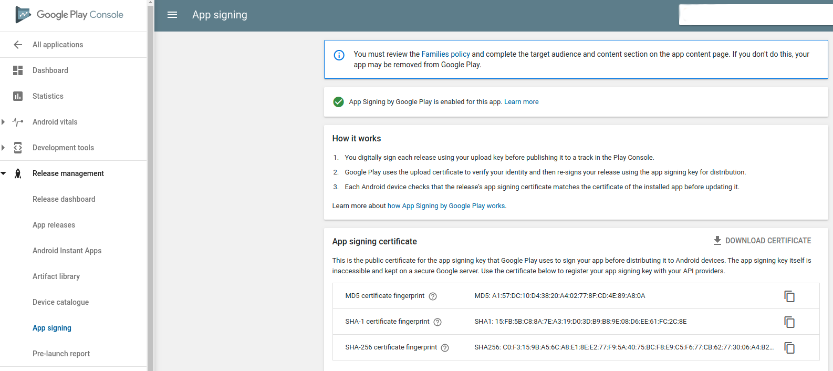Click help icon beside MD5 certificate fingerprint
Screen dimensions: 833x371
coord(433,296)
